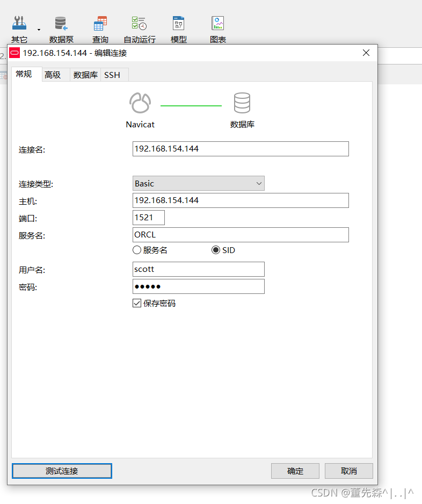The height and width of the screenshot is (504, 422).
Task: Open the 图表 (Charts) tool
Action: (218, 29)
